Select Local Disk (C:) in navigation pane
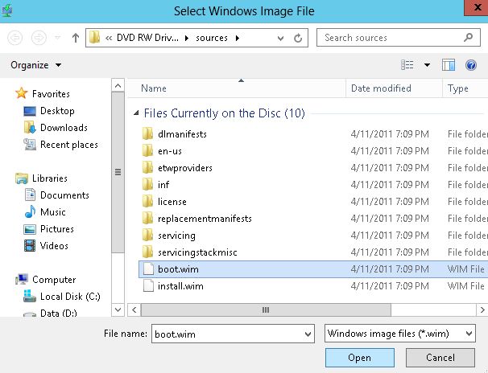 pos(69,297)
